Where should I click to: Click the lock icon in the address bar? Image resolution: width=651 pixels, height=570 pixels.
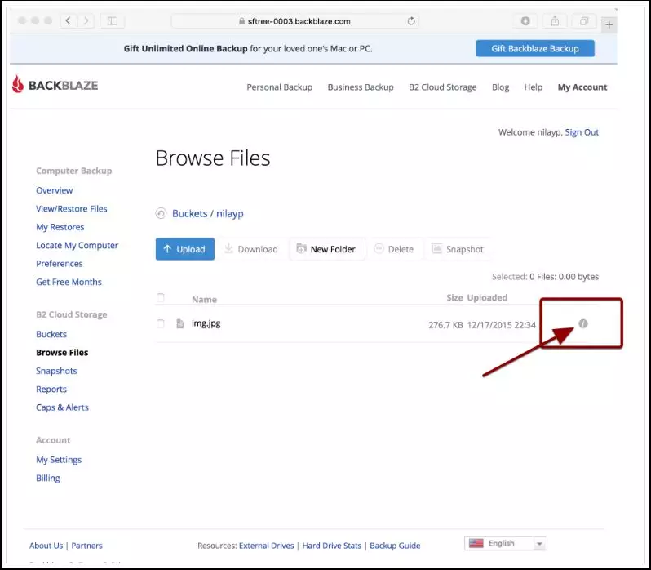(241, 20)
